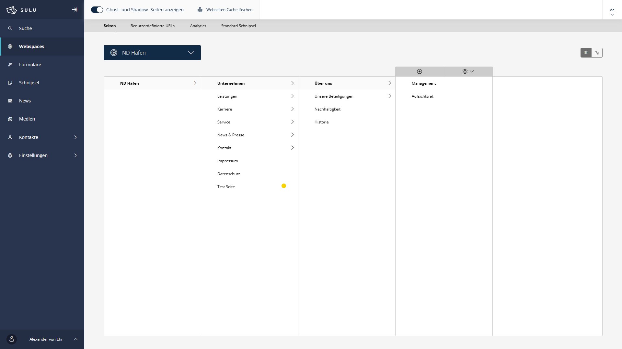Screen dimensions: 622x349
Task: Switch to tree view icon
Action: [x=597, y=53]
